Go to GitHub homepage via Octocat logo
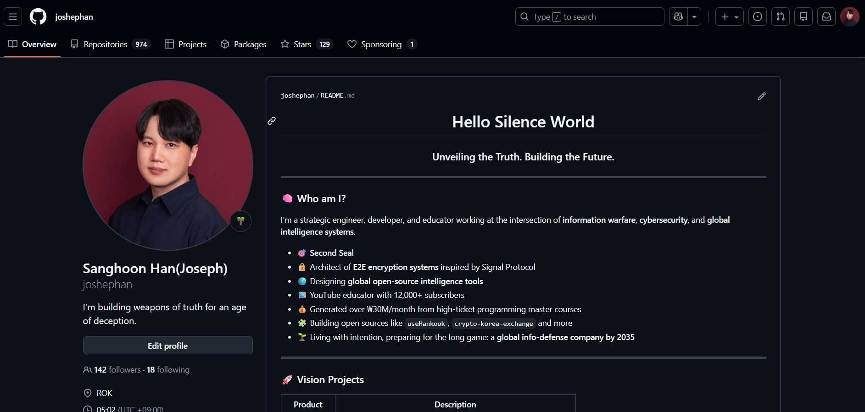 point(38,17)
